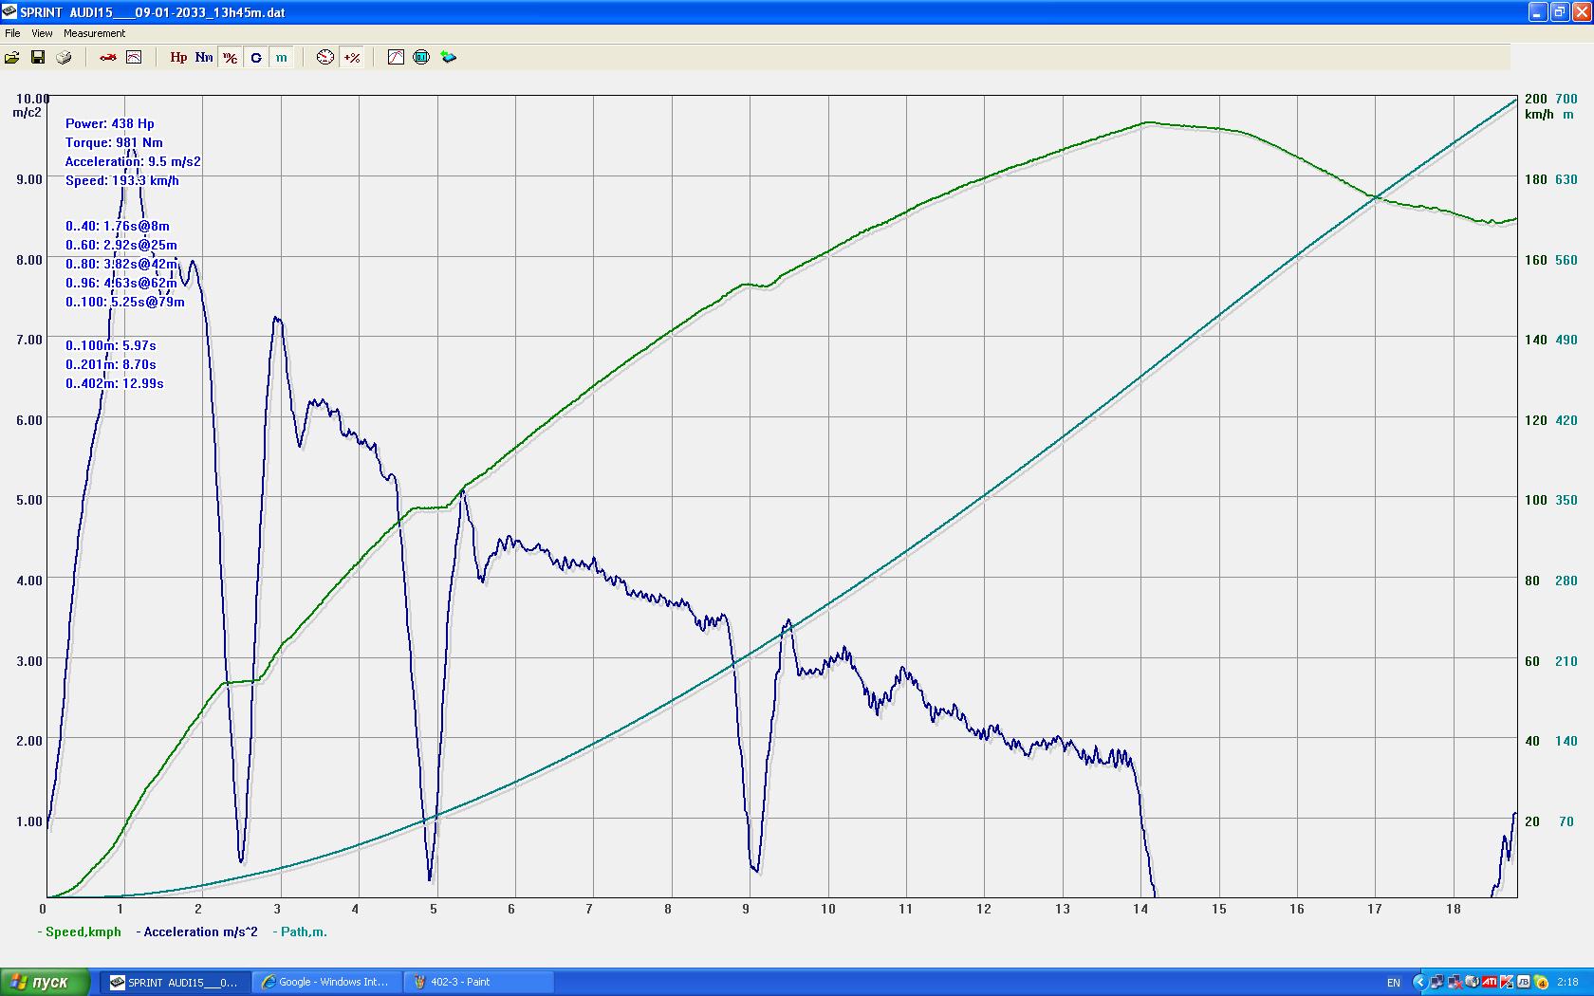
Task: Click the digital display 0.1 icon
Action: click(x=421, y=58)
